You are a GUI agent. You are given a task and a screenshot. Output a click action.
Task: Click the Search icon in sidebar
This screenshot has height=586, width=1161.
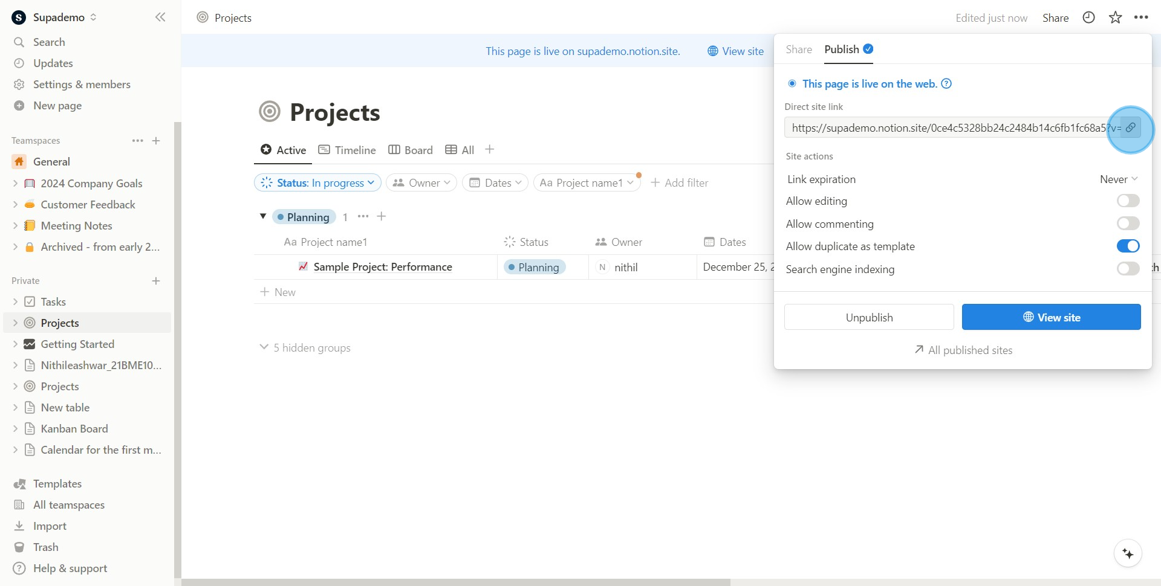coord(19,42)
